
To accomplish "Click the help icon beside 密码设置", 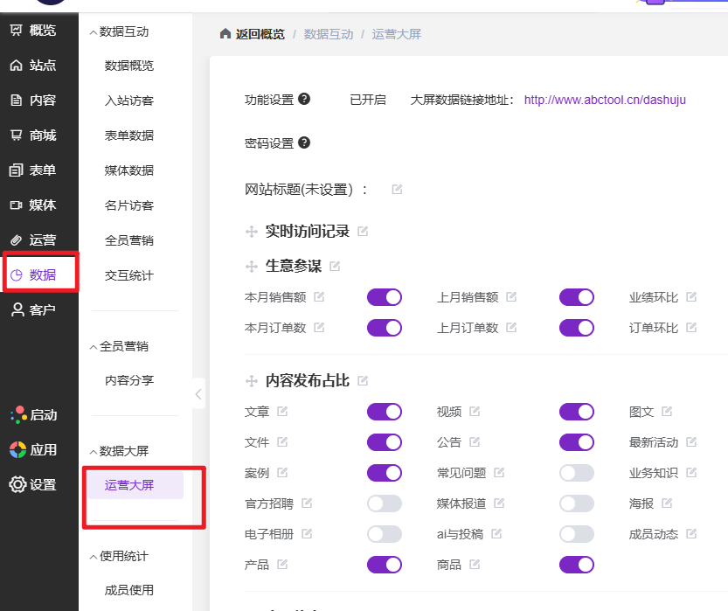I will pyautogui.click(x=304, y=142).
